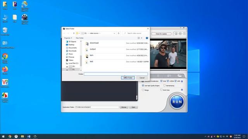Click the Select Folder button
This screenshot has width=248, height=139.
click(x=128, y=78)
